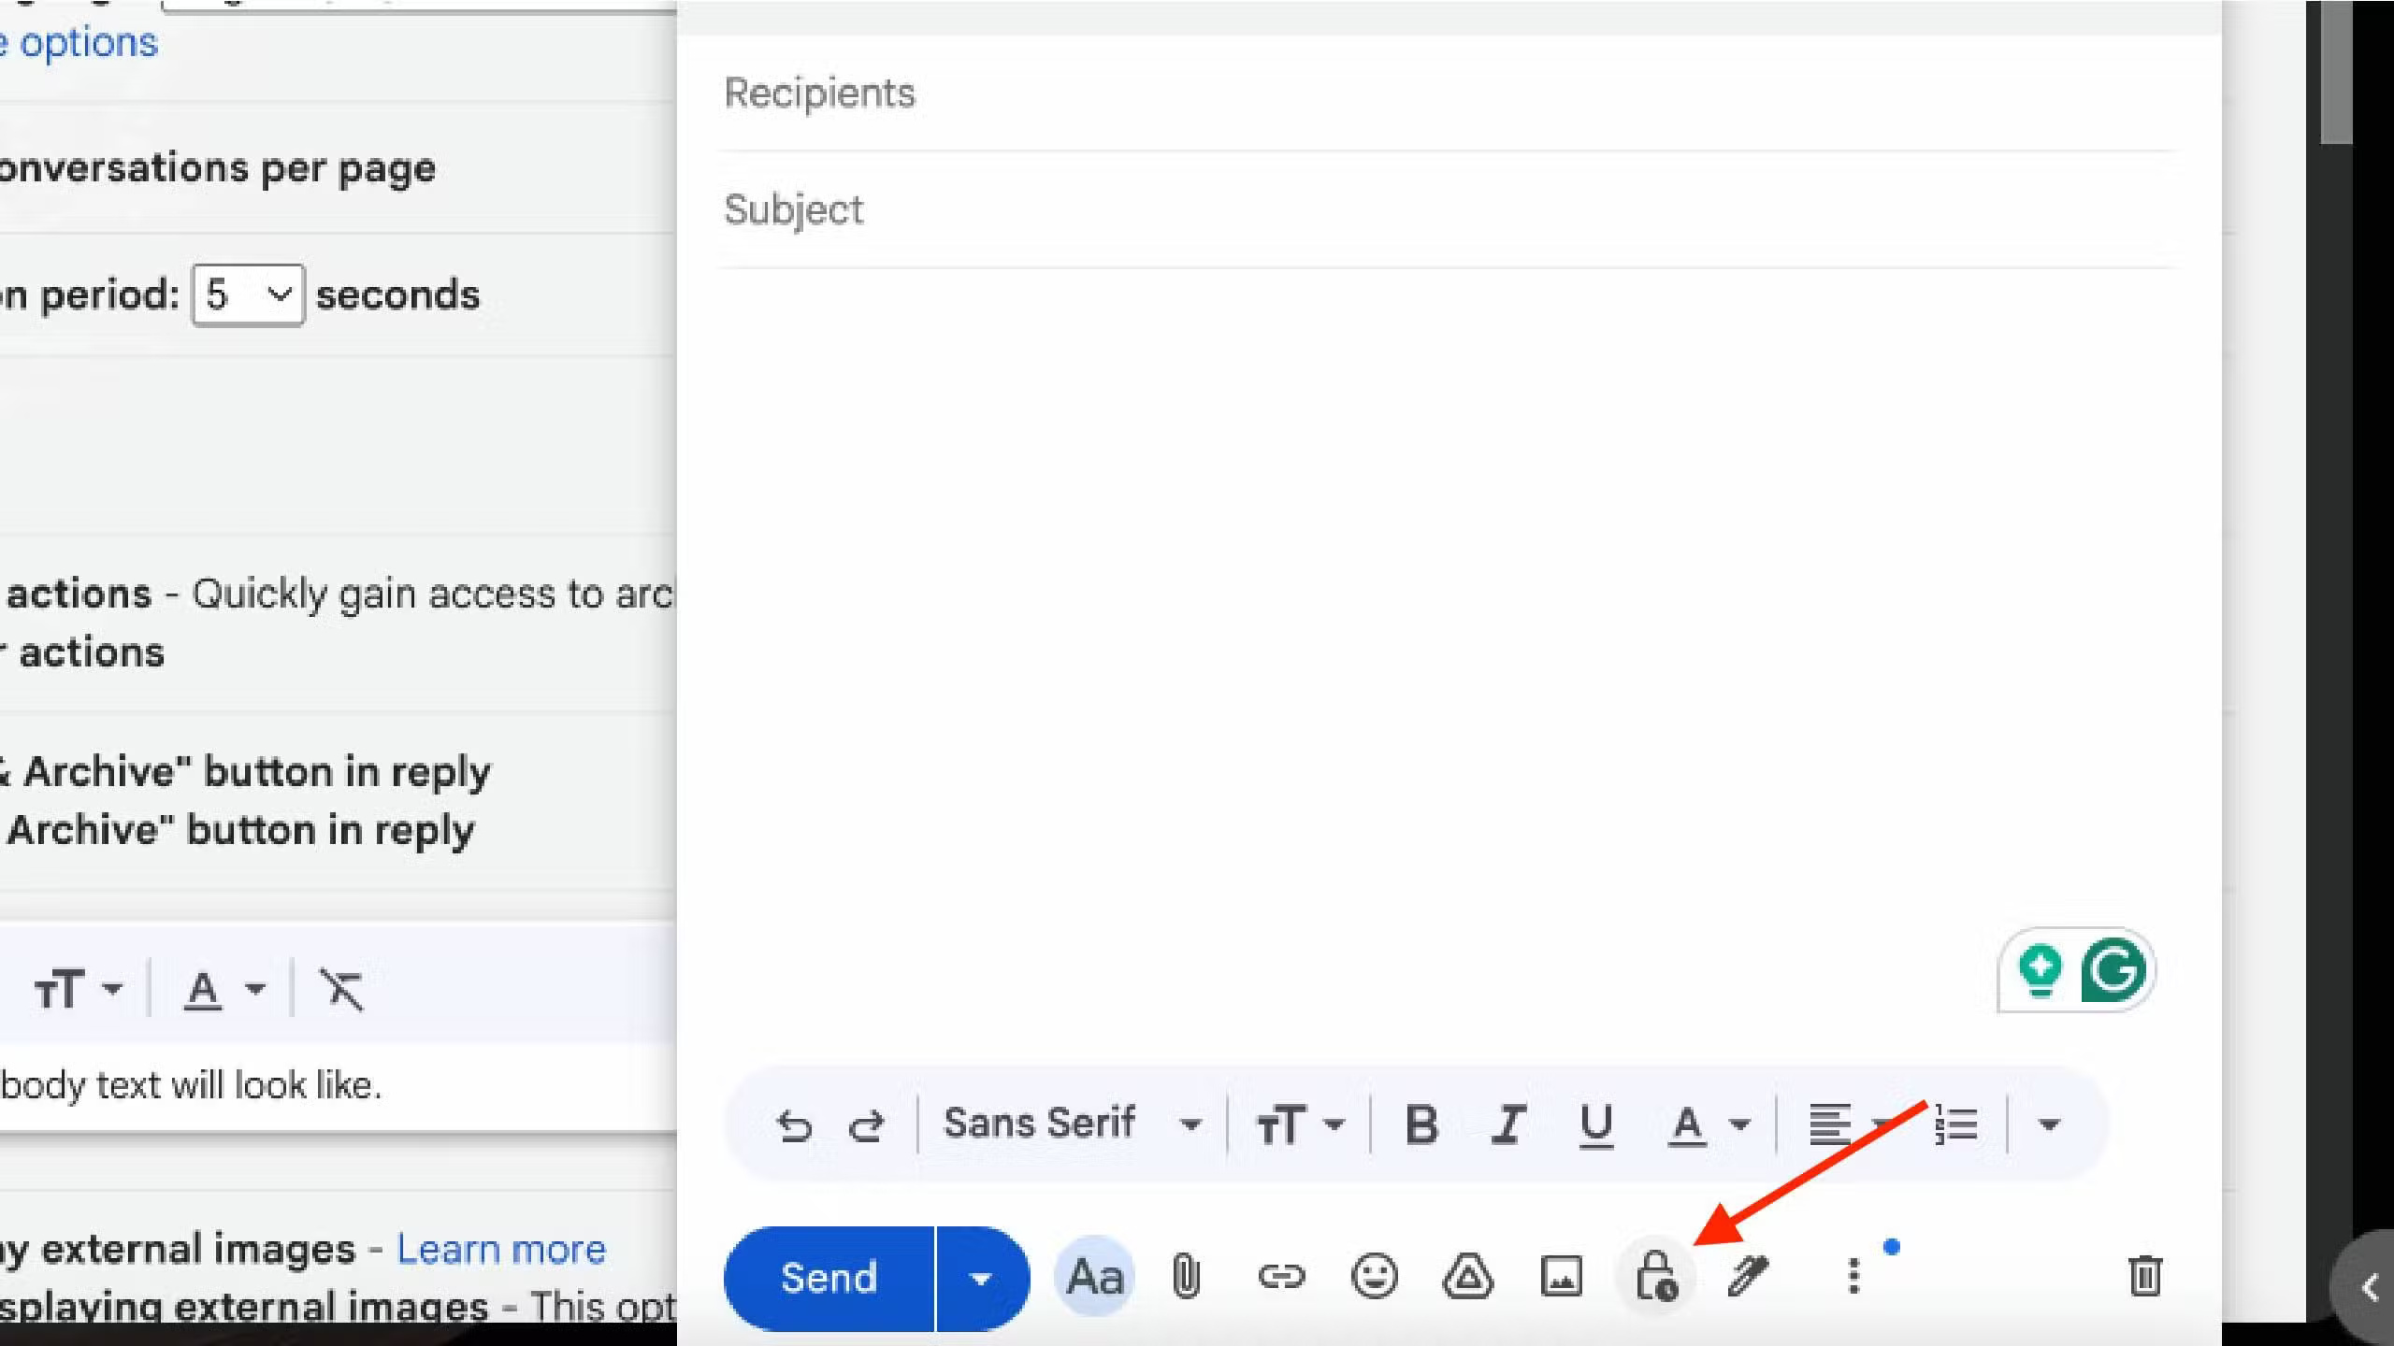Toggle formatting options Aa button
The height and width of the screenshot is (1346, 2394).
[1094, 1276]
